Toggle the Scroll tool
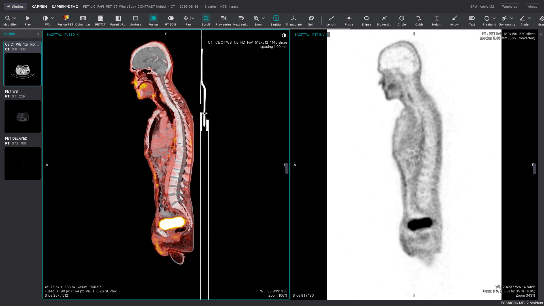544x306 pixels. 206,20
